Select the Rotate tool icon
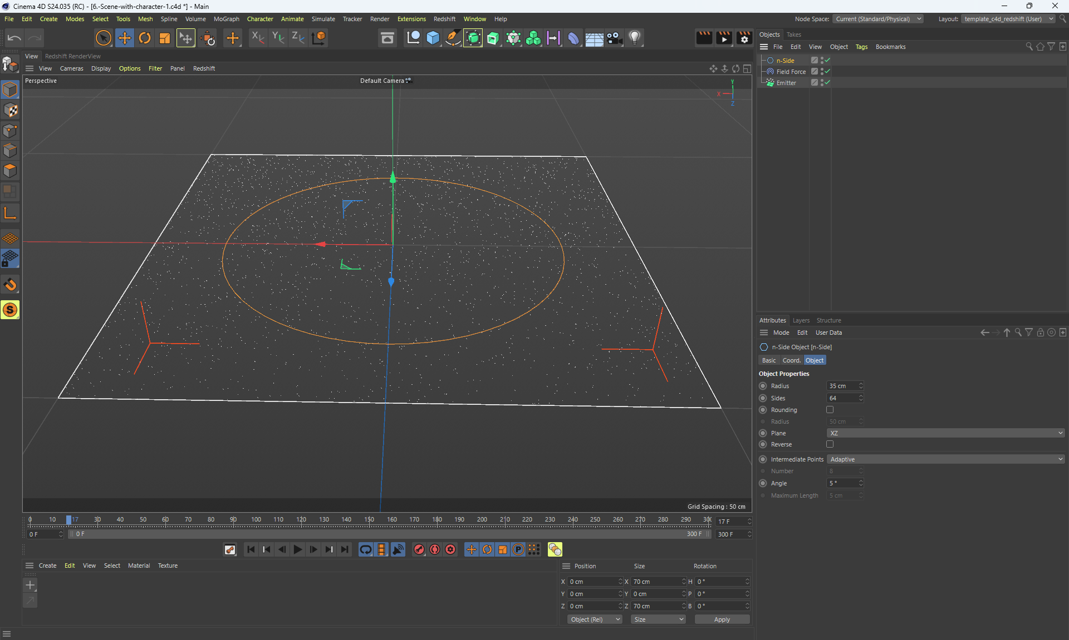The image size is (1069, 640). [145, 38]
